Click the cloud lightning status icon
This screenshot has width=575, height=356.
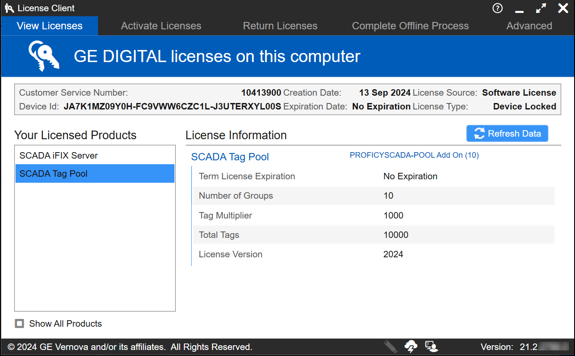[x=411, y=347]
